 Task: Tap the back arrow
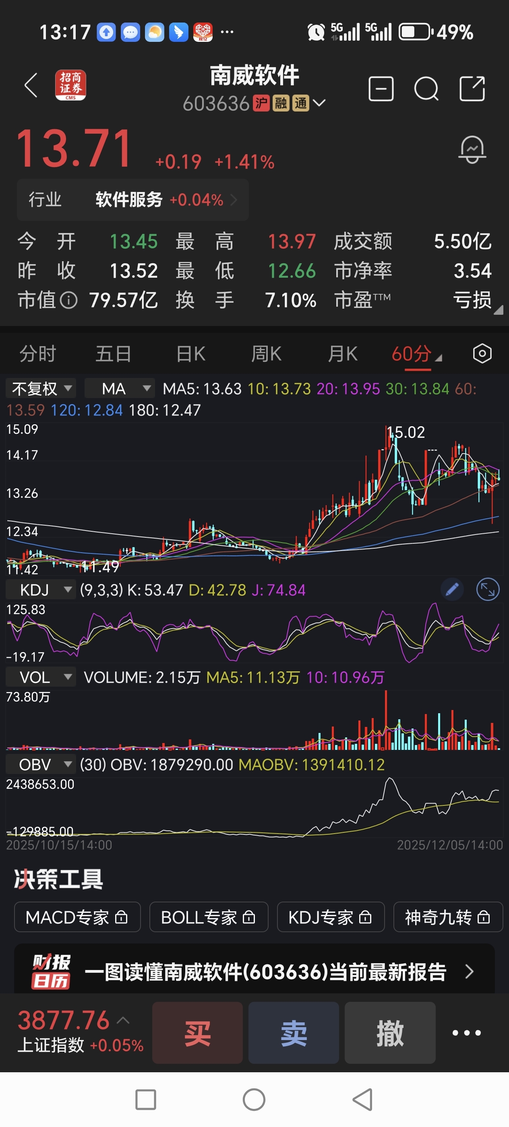pyautogui.click(x=31, y=85)
